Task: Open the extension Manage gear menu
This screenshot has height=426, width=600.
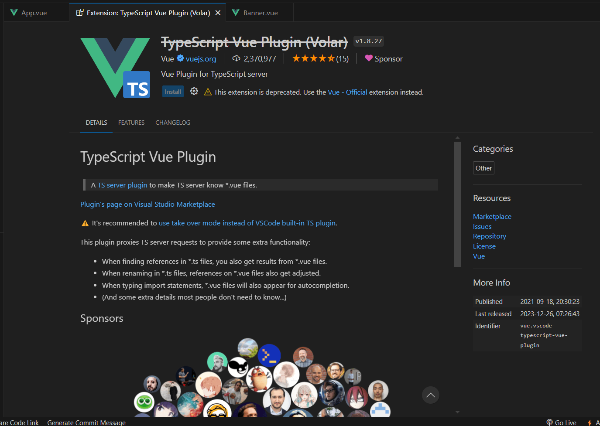Action: click(194, 91)
